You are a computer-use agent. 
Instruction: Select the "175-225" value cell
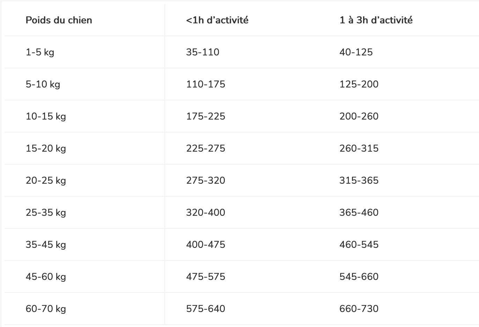[205, 116]
